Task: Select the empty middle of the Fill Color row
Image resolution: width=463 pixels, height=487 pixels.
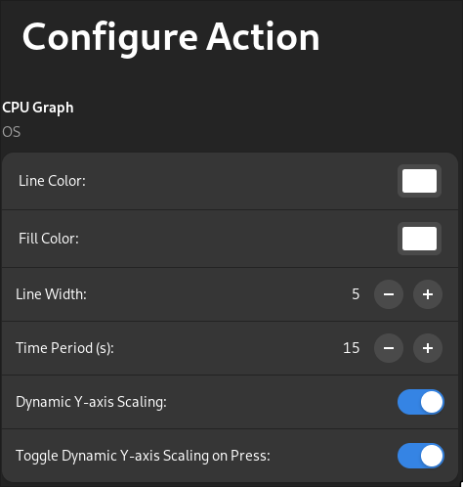Action: tap(237, 239)
